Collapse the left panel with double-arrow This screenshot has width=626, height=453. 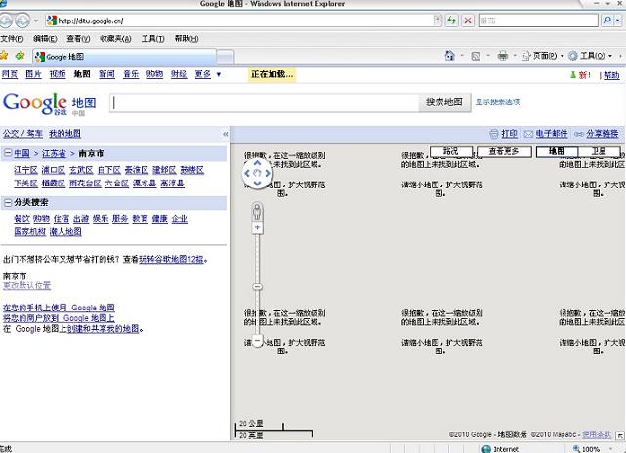[x=225, y=134]
